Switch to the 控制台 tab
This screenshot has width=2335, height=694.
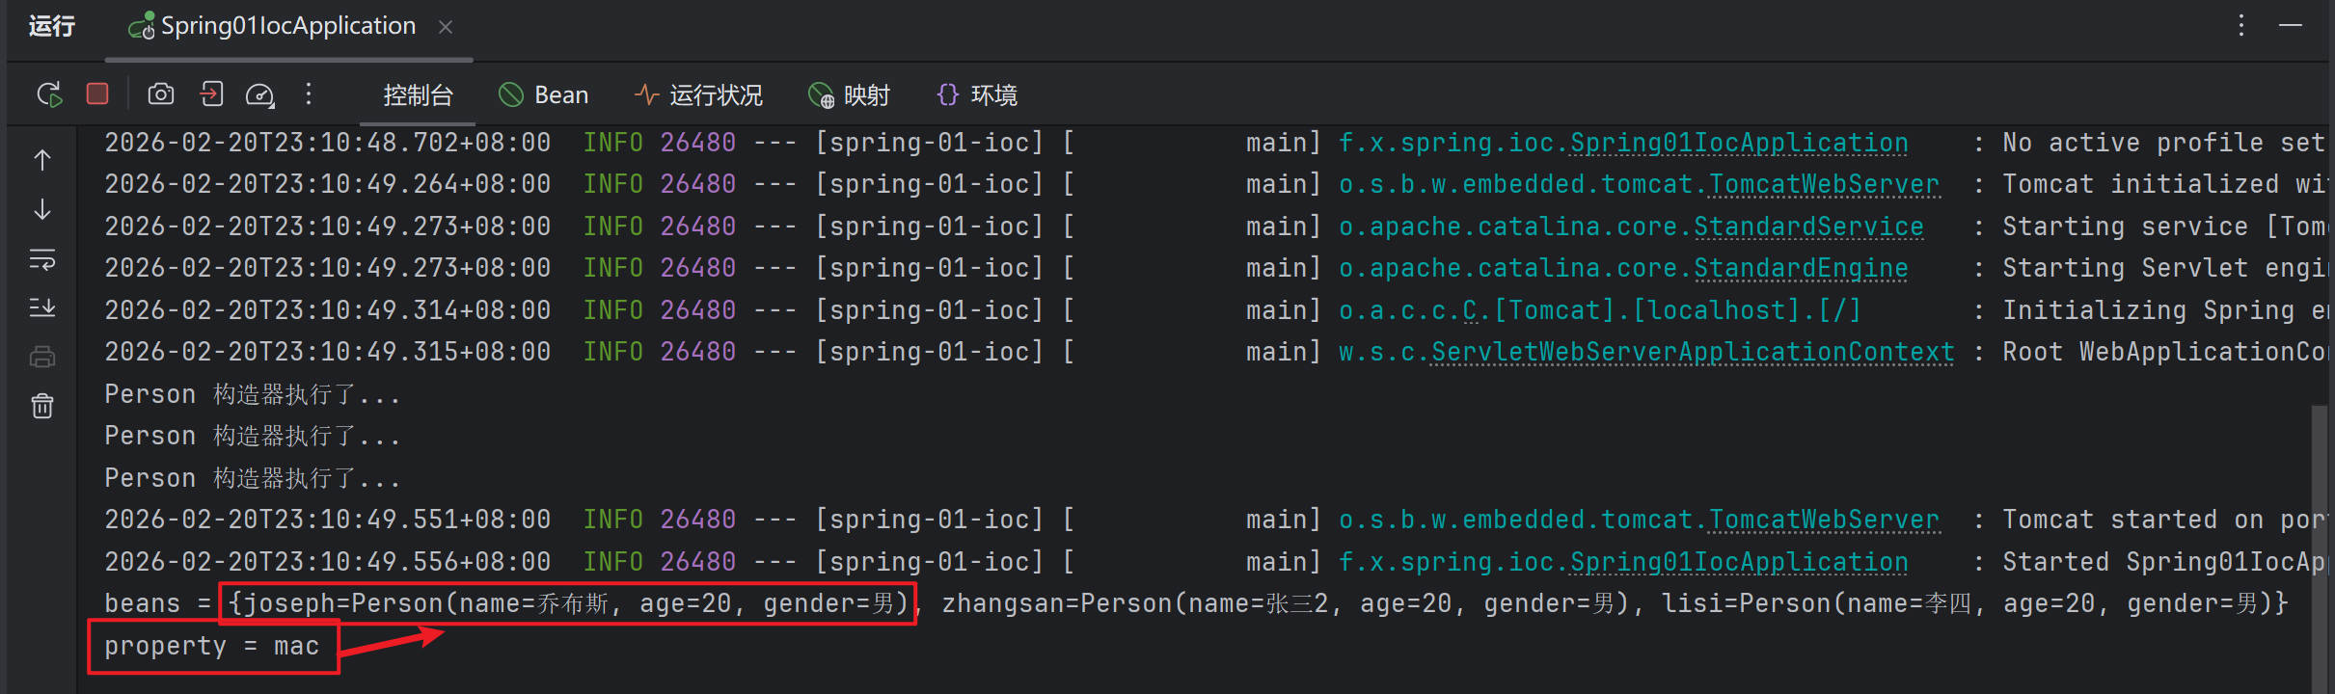(418, 95)
